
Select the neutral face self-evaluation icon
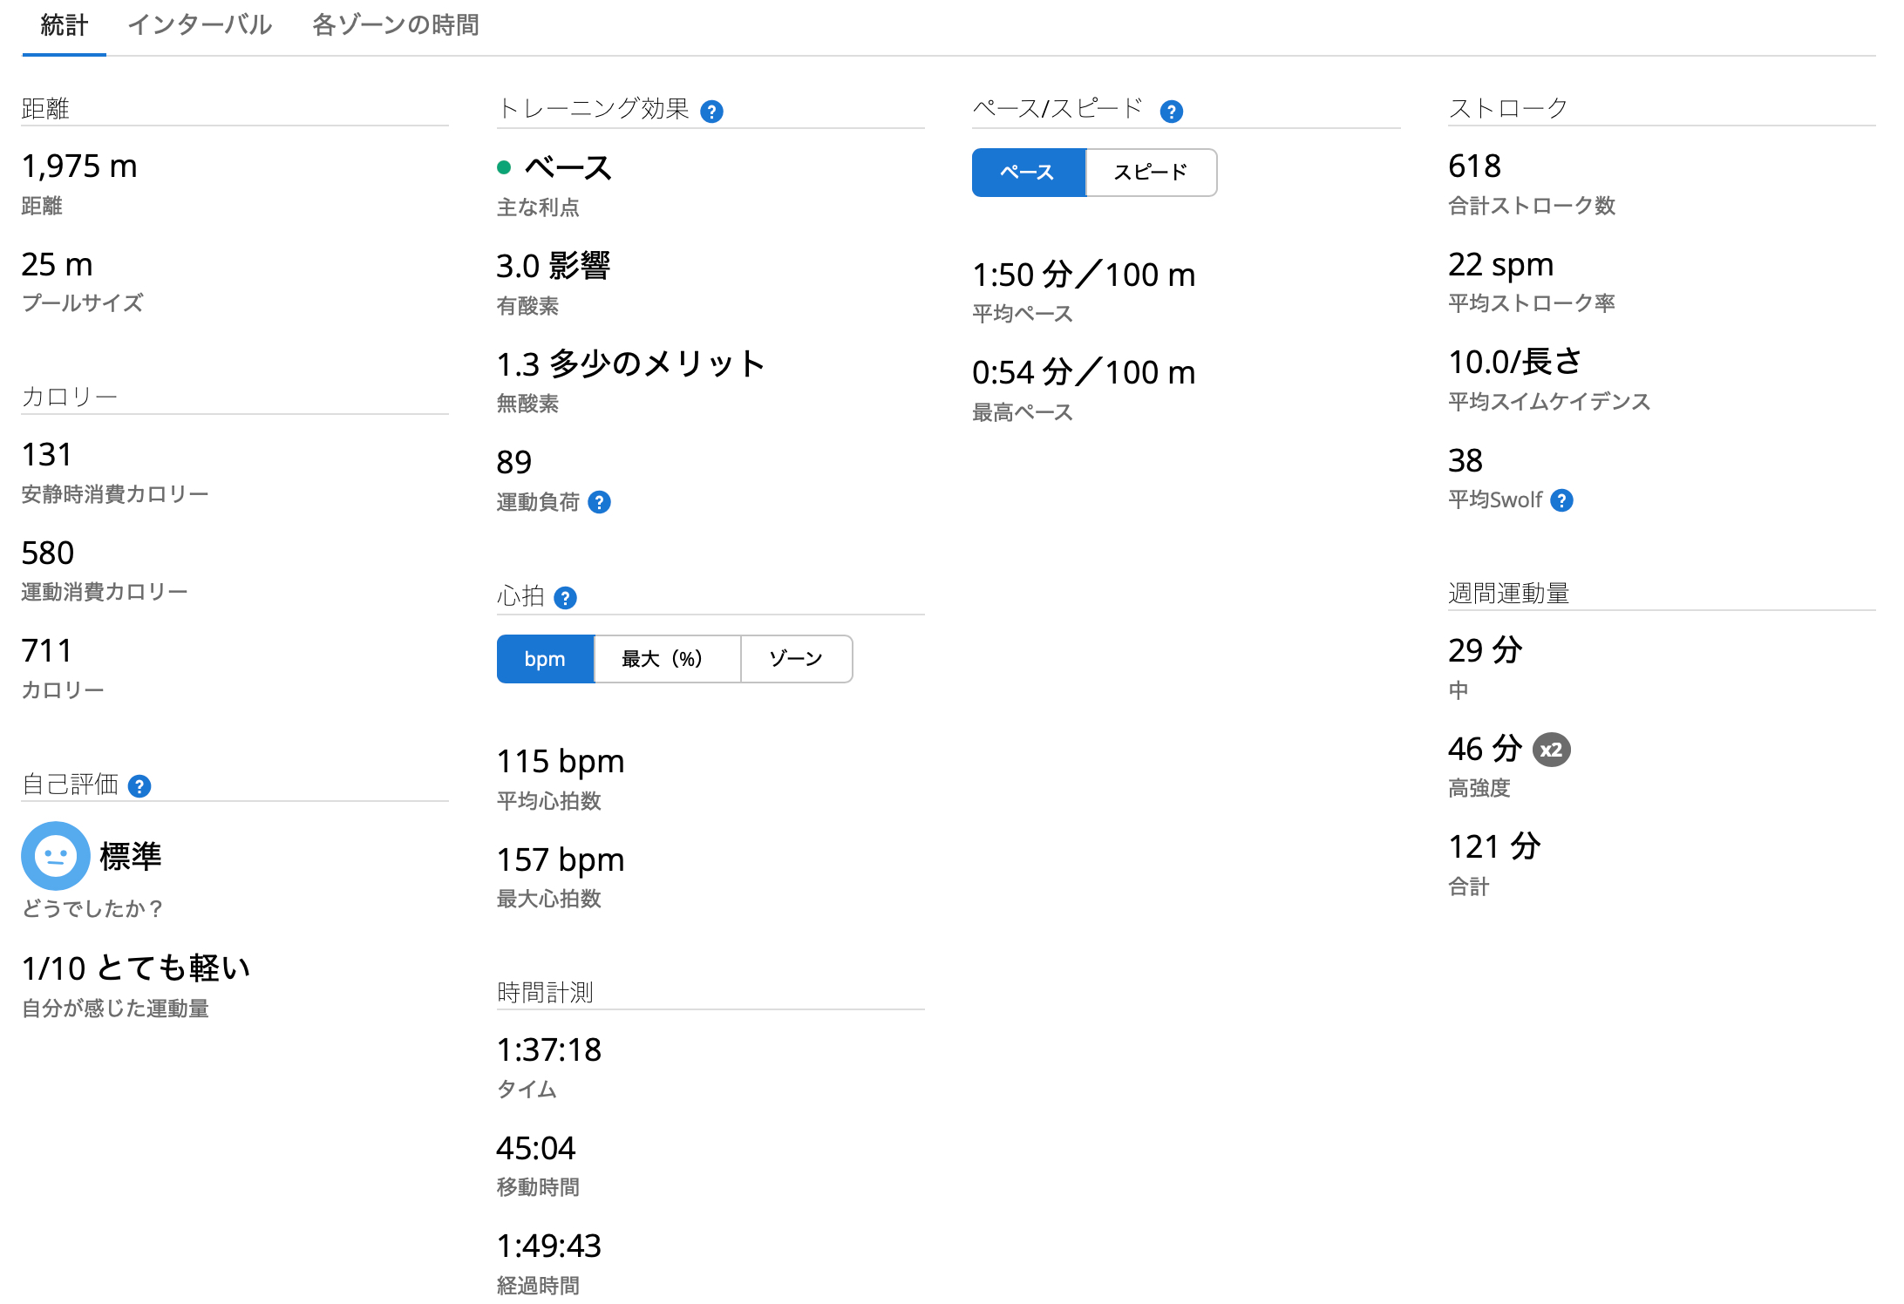click(x=55, y=855)
